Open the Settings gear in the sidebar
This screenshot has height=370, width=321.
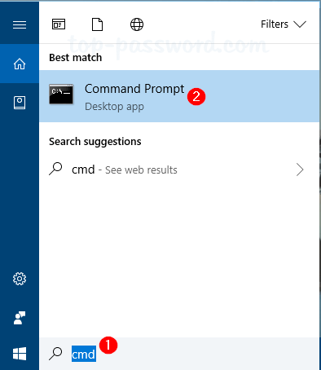[20, 279]
